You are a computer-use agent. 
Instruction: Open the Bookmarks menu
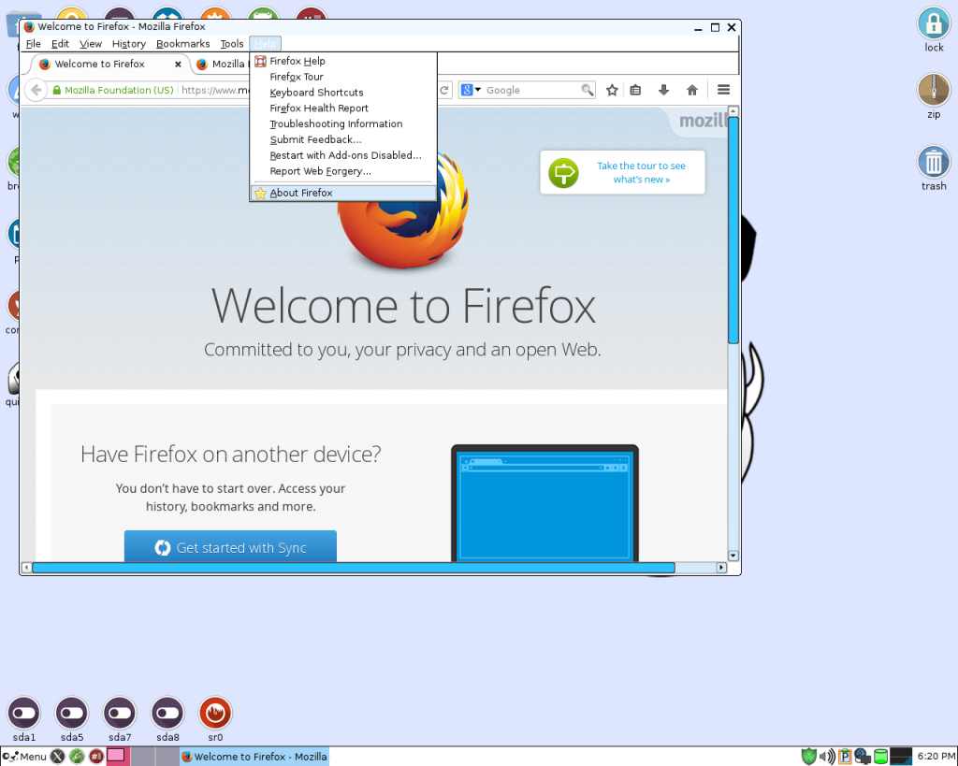click(182, 44)
